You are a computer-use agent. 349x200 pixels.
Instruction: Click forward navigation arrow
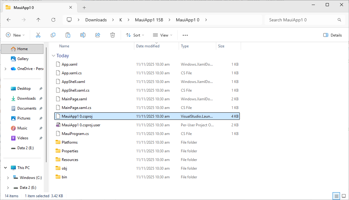point(24,20)
